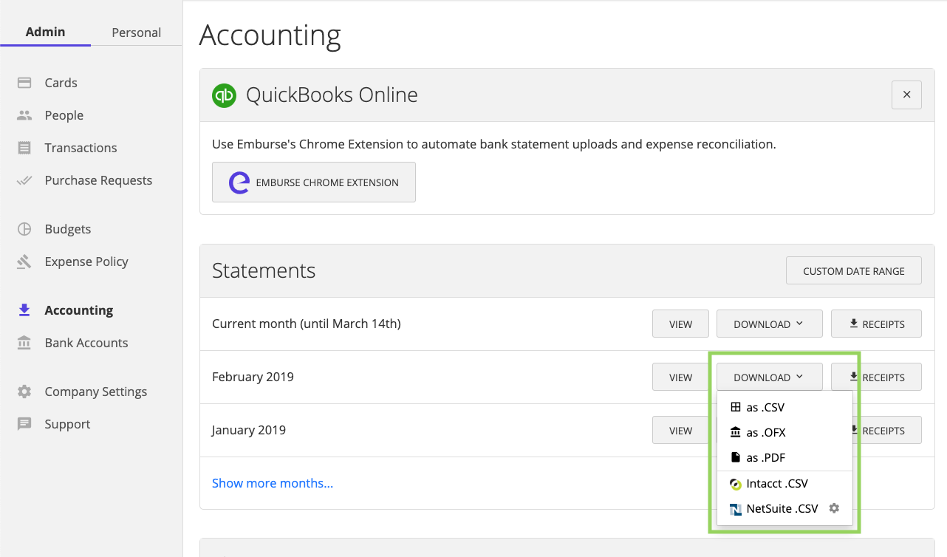
Task: Click the Budgets pie chart icon
Action: (x=24, y=229)
